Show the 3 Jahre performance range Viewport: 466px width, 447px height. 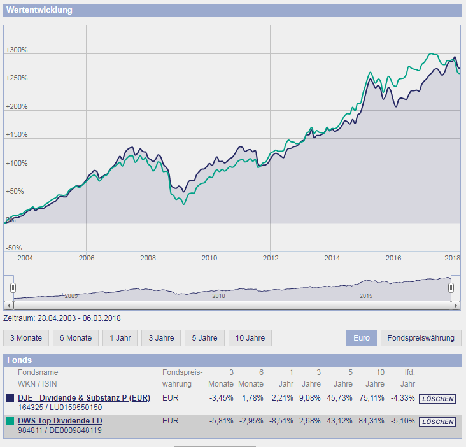pos(161,338)
